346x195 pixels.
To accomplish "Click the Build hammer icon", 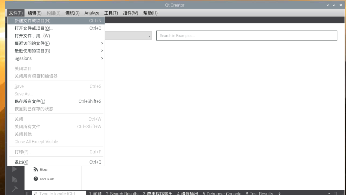I will 14,189.
